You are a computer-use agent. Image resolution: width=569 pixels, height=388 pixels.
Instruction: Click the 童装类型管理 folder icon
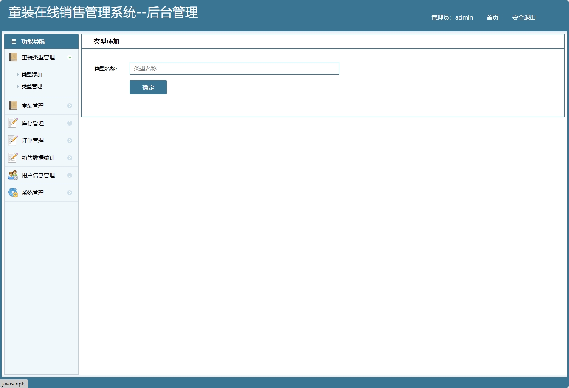[12, 57]
